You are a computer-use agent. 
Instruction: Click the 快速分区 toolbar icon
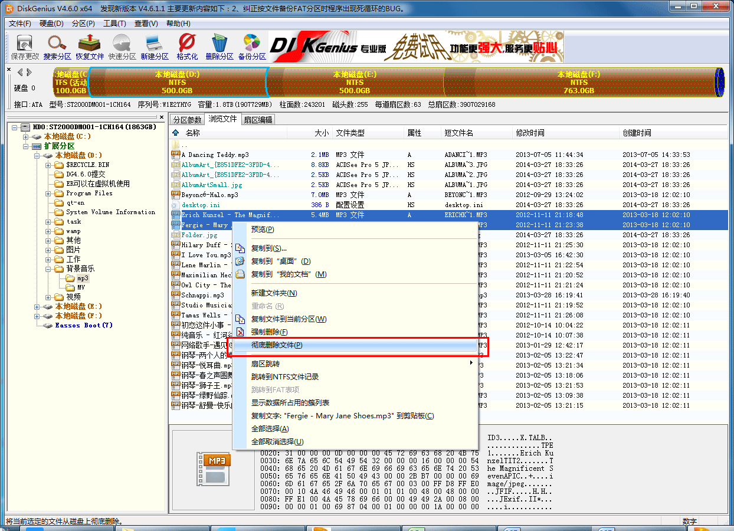[x=122, y=43]
